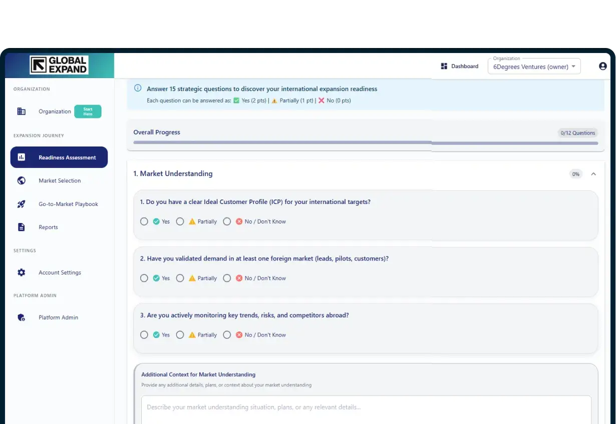Click the Global Expand logo
This screenshot has width=616, height=424.
coord(59,65)
